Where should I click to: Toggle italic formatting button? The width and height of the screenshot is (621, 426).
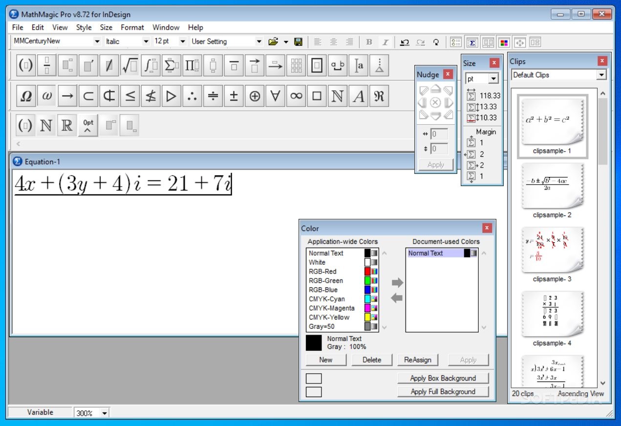(385, 42)
